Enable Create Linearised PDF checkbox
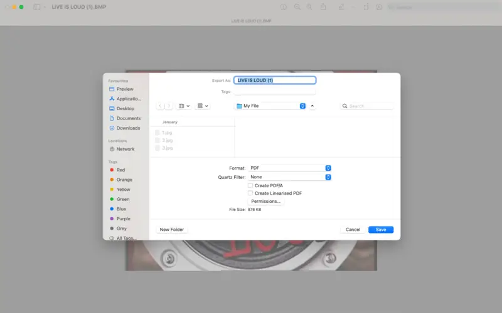The image size is (502, 313). click(x=250, y=193)
